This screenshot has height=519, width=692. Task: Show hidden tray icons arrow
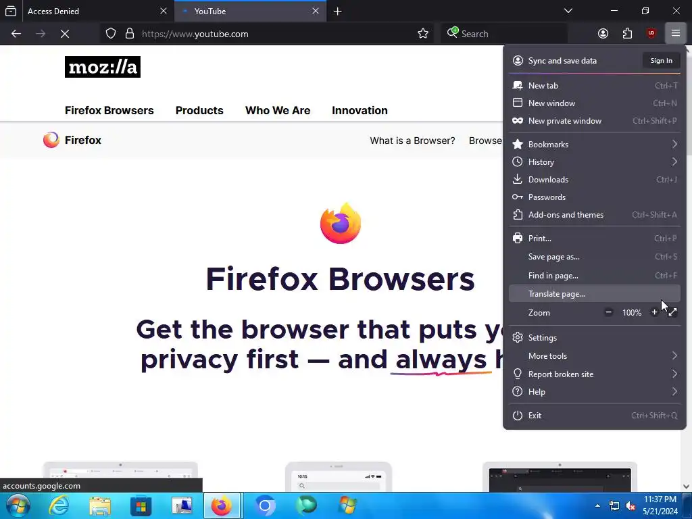coord(597,505)
